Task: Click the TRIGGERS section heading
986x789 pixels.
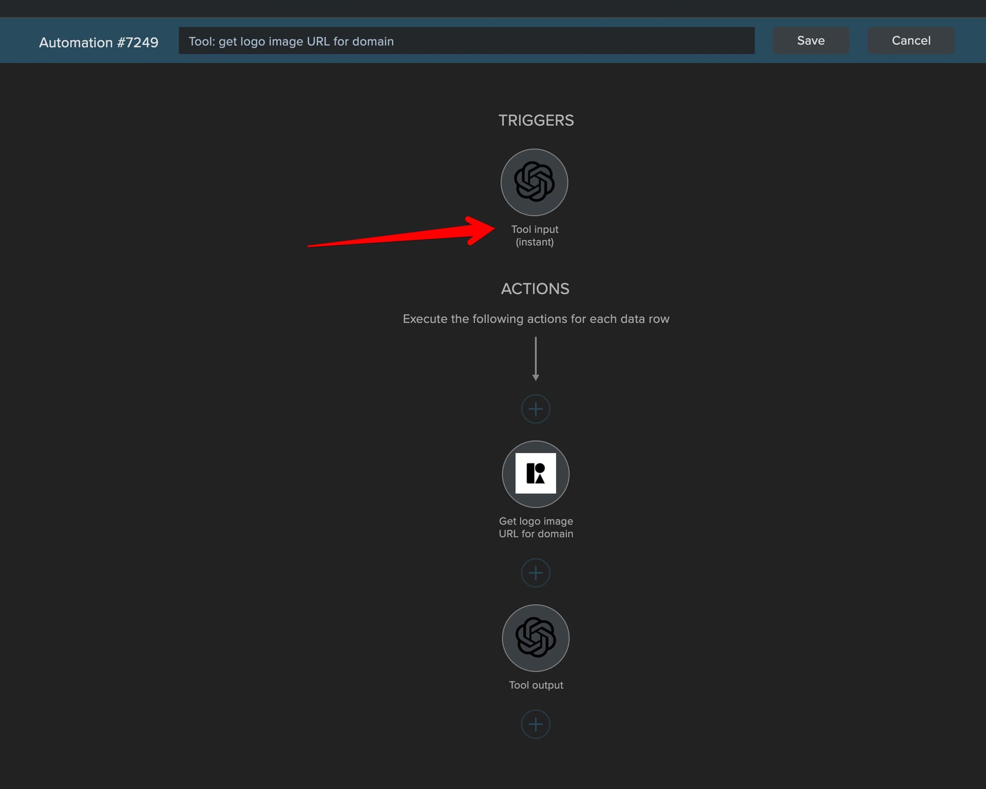Action: tap(536, 120)
